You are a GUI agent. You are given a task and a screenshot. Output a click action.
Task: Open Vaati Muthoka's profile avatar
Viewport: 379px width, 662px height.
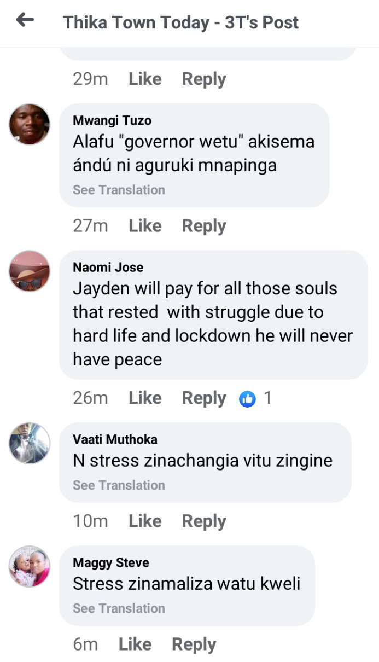(x=30, y=443)
